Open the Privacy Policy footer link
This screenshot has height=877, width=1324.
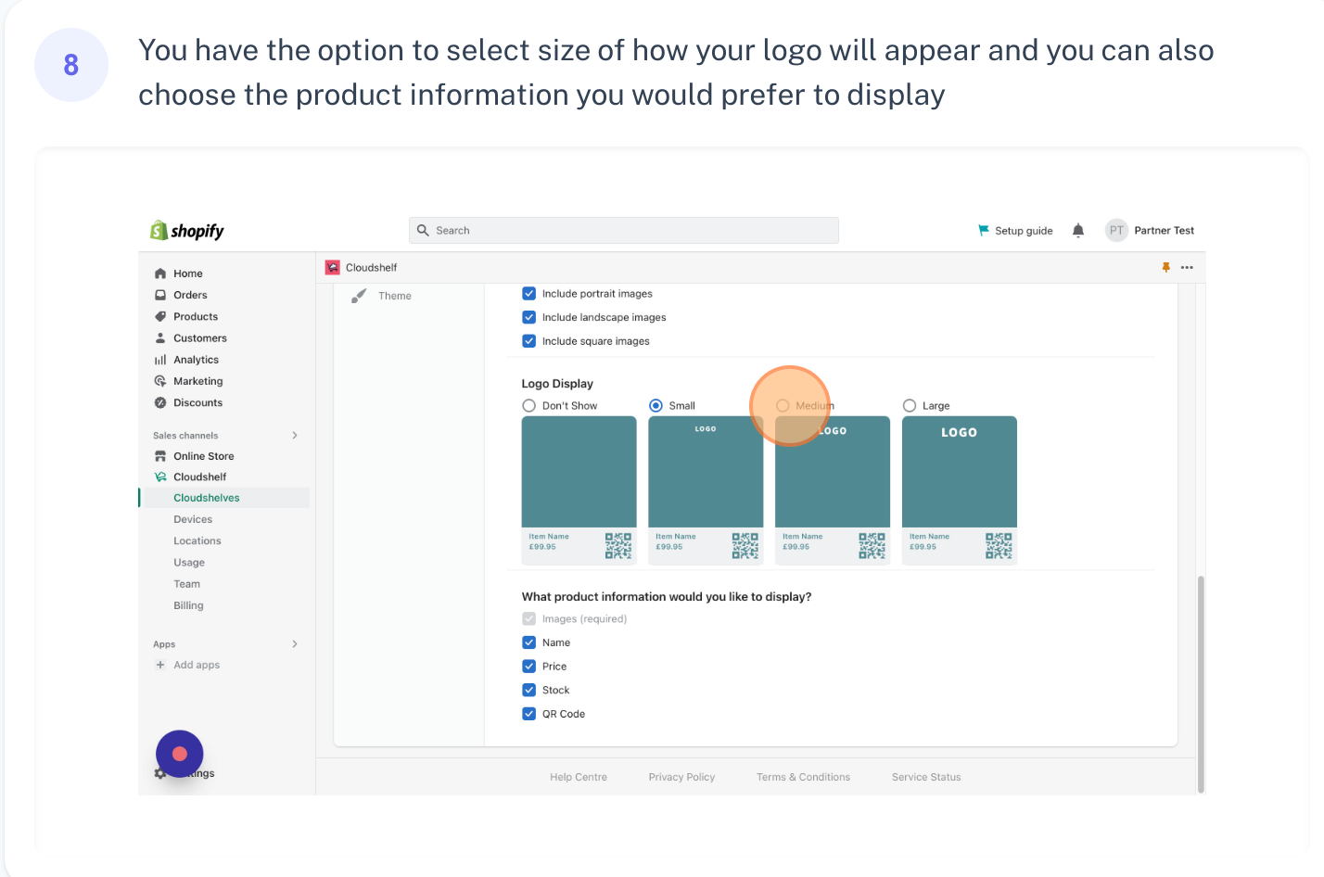pos(681,777)
